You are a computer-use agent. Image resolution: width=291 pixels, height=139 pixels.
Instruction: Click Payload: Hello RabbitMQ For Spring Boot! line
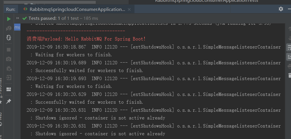coord(86,39)
